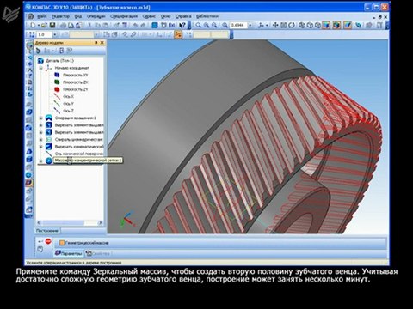Open the step value 1.0 dropdown
Viewport: 413px width, 309px height.
(54, 34)
